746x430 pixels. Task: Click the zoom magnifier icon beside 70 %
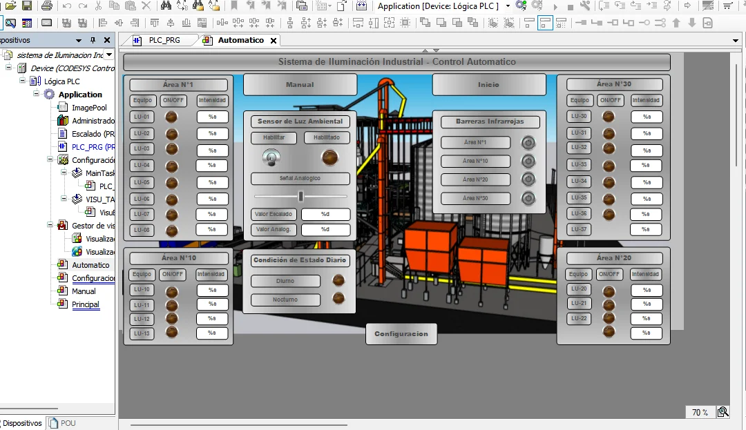723,412
